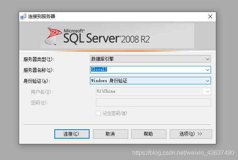This screenshot has height=160, width=238.
Task: Click the 服务器类型(T) label
Action: pyautogui.click(x=39, y=59)
